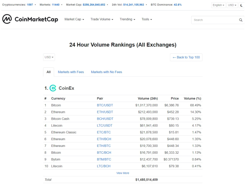The height and width of the screenshot is (185, 252).
Task: Click the $0.371370 price cell
Action: point(171,159)
